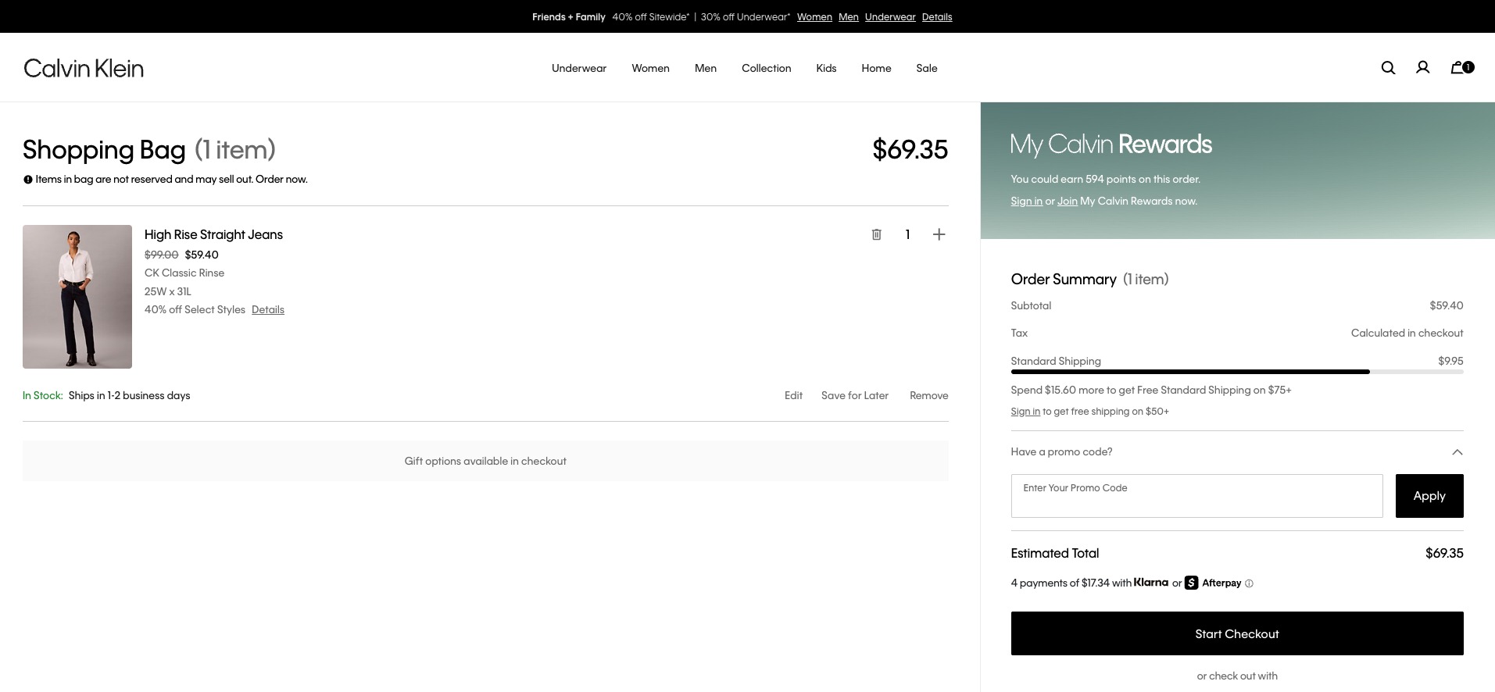Screen dimensions: 1495x692
Task: Open Details for 40% off Select Styles
Action: (x=268, y=309)
